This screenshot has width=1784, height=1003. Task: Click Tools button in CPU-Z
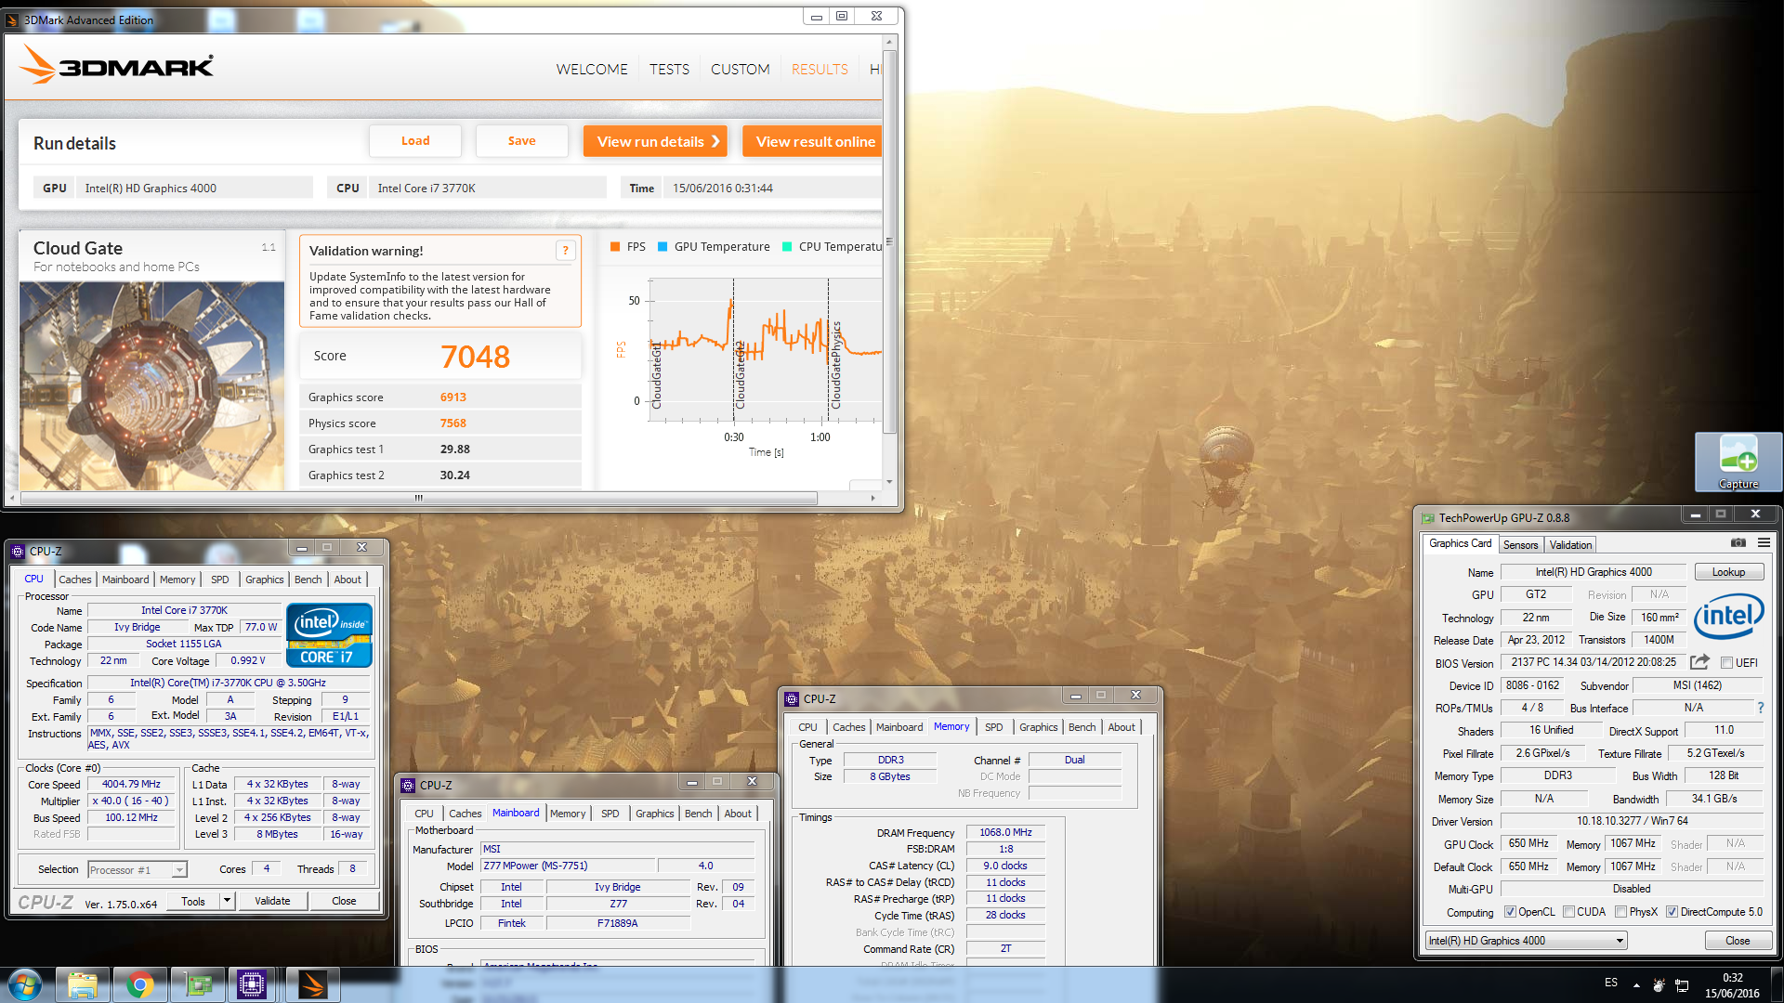[x=193, y=901]
